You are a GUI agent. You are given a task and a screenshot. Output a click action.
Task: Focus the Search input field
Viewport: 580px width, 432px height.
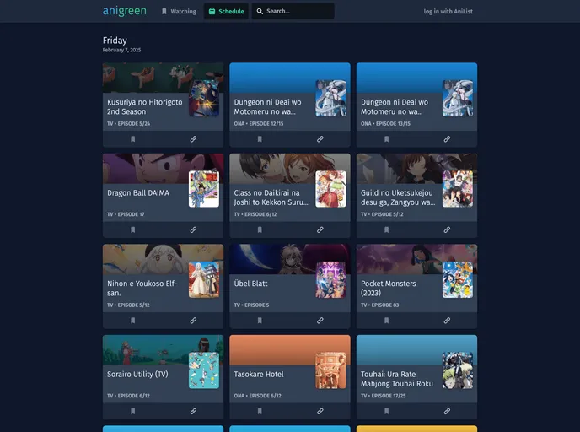click(293, 12)
